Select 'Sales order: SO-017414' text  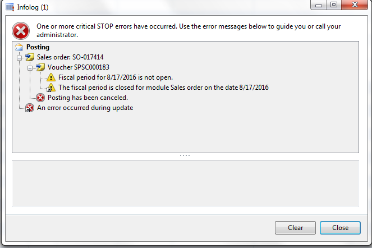70,57
